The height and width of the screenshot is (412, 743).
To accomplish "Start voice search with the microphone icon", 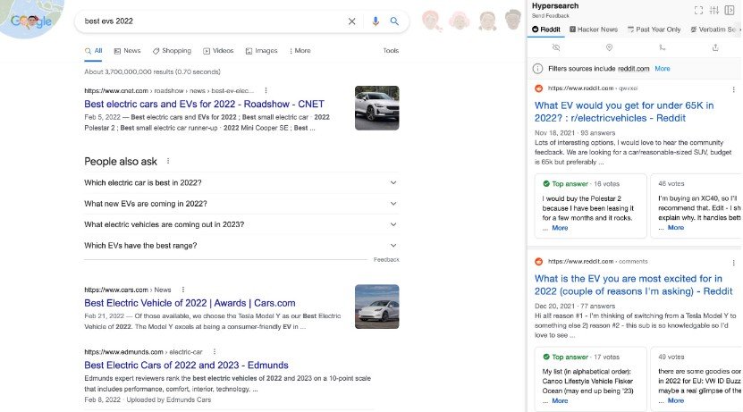I will tap(376, 21).
